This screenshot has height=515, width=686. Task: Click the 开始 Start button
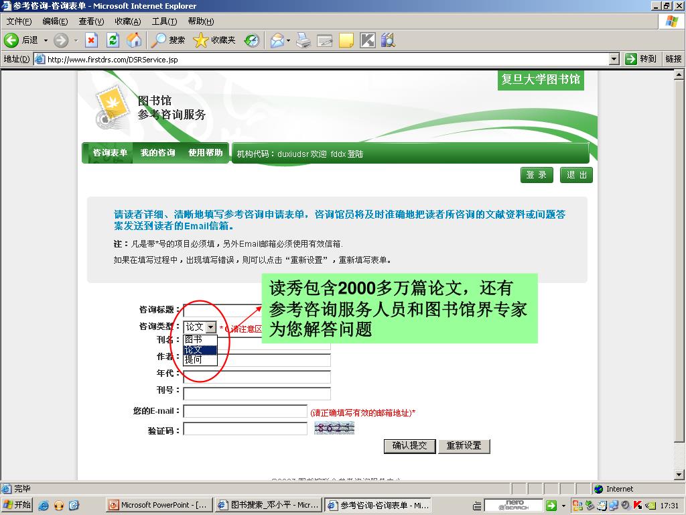pyautogui.click(x=17, y=505)
